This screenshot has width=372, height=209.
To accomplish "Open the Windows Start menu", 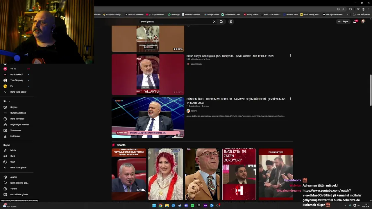I will click(x=154, y=206).
